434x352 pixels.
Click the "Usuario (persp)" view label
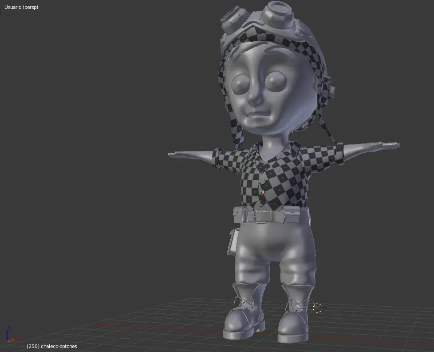pos(21,7)
